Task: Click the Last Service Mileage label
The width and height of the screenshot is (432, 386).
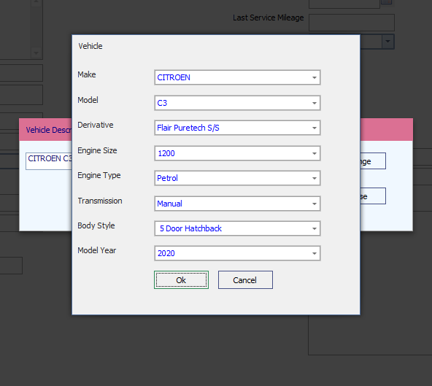Action: 269,18
